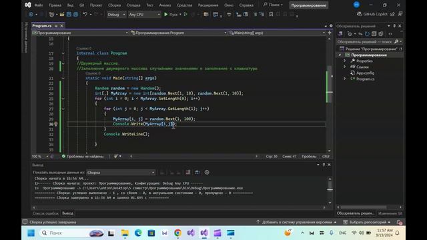427x240 pixels.
Task: Open the Программирование project navigation dropdown
Action: (80, 33)
